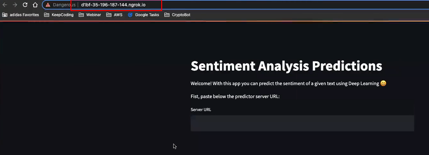Click the browser back arrow

pyautogui.click(x=5, y=5)
